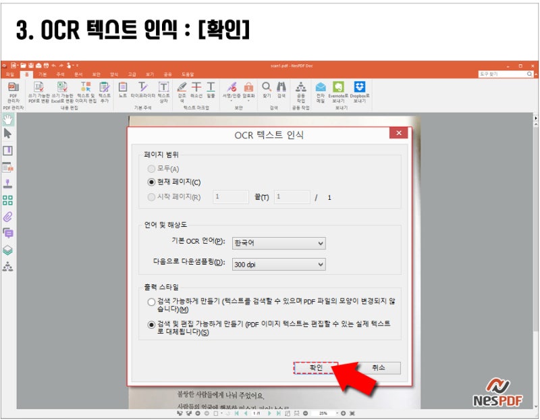The image size is (540, 420).
Task: Click the open folder icon in title bar
Action: (x=23, y=65)
